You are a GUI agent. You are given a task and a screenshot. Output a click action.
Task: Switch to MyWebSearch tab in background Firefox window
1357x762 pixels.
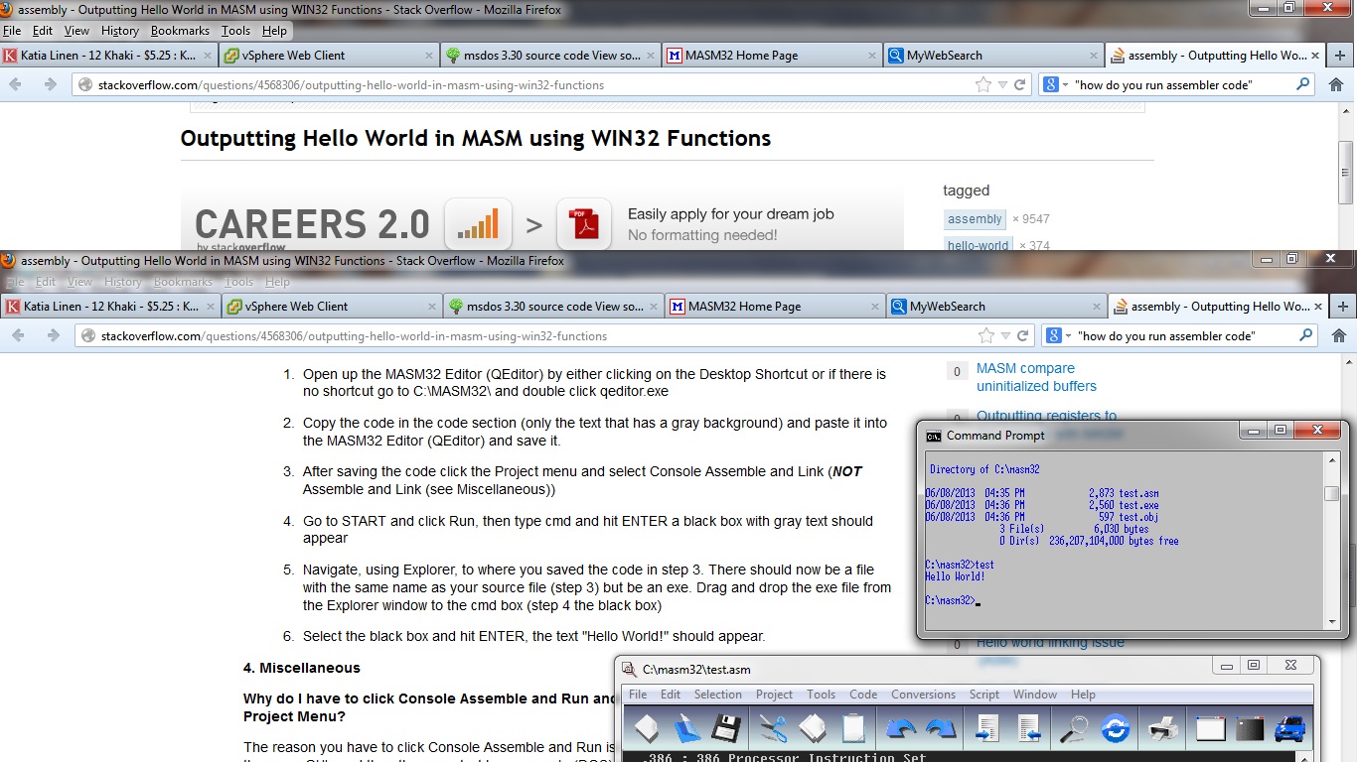tap(993, 56)
